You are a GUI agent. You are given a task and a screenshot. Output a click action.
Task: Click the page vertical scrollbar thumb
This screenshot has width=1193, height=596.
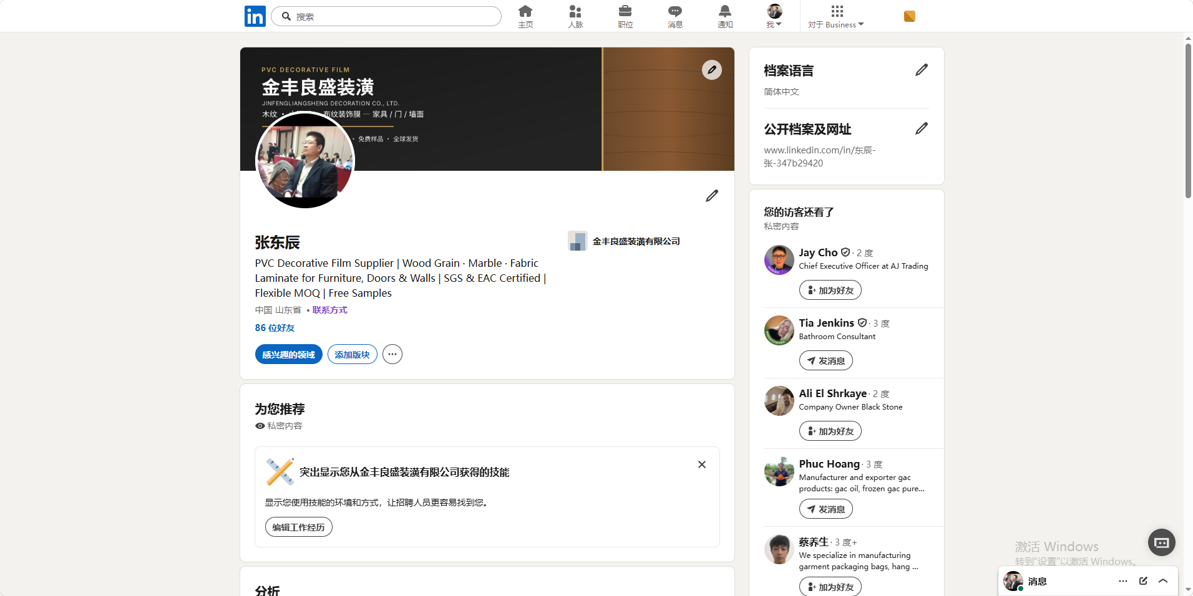[x=1188, y=120]
